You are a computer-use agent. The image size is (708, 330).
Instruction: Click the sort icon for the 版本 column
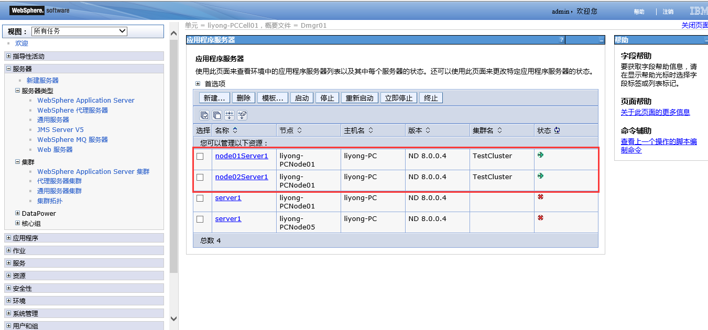pos(428,130)
